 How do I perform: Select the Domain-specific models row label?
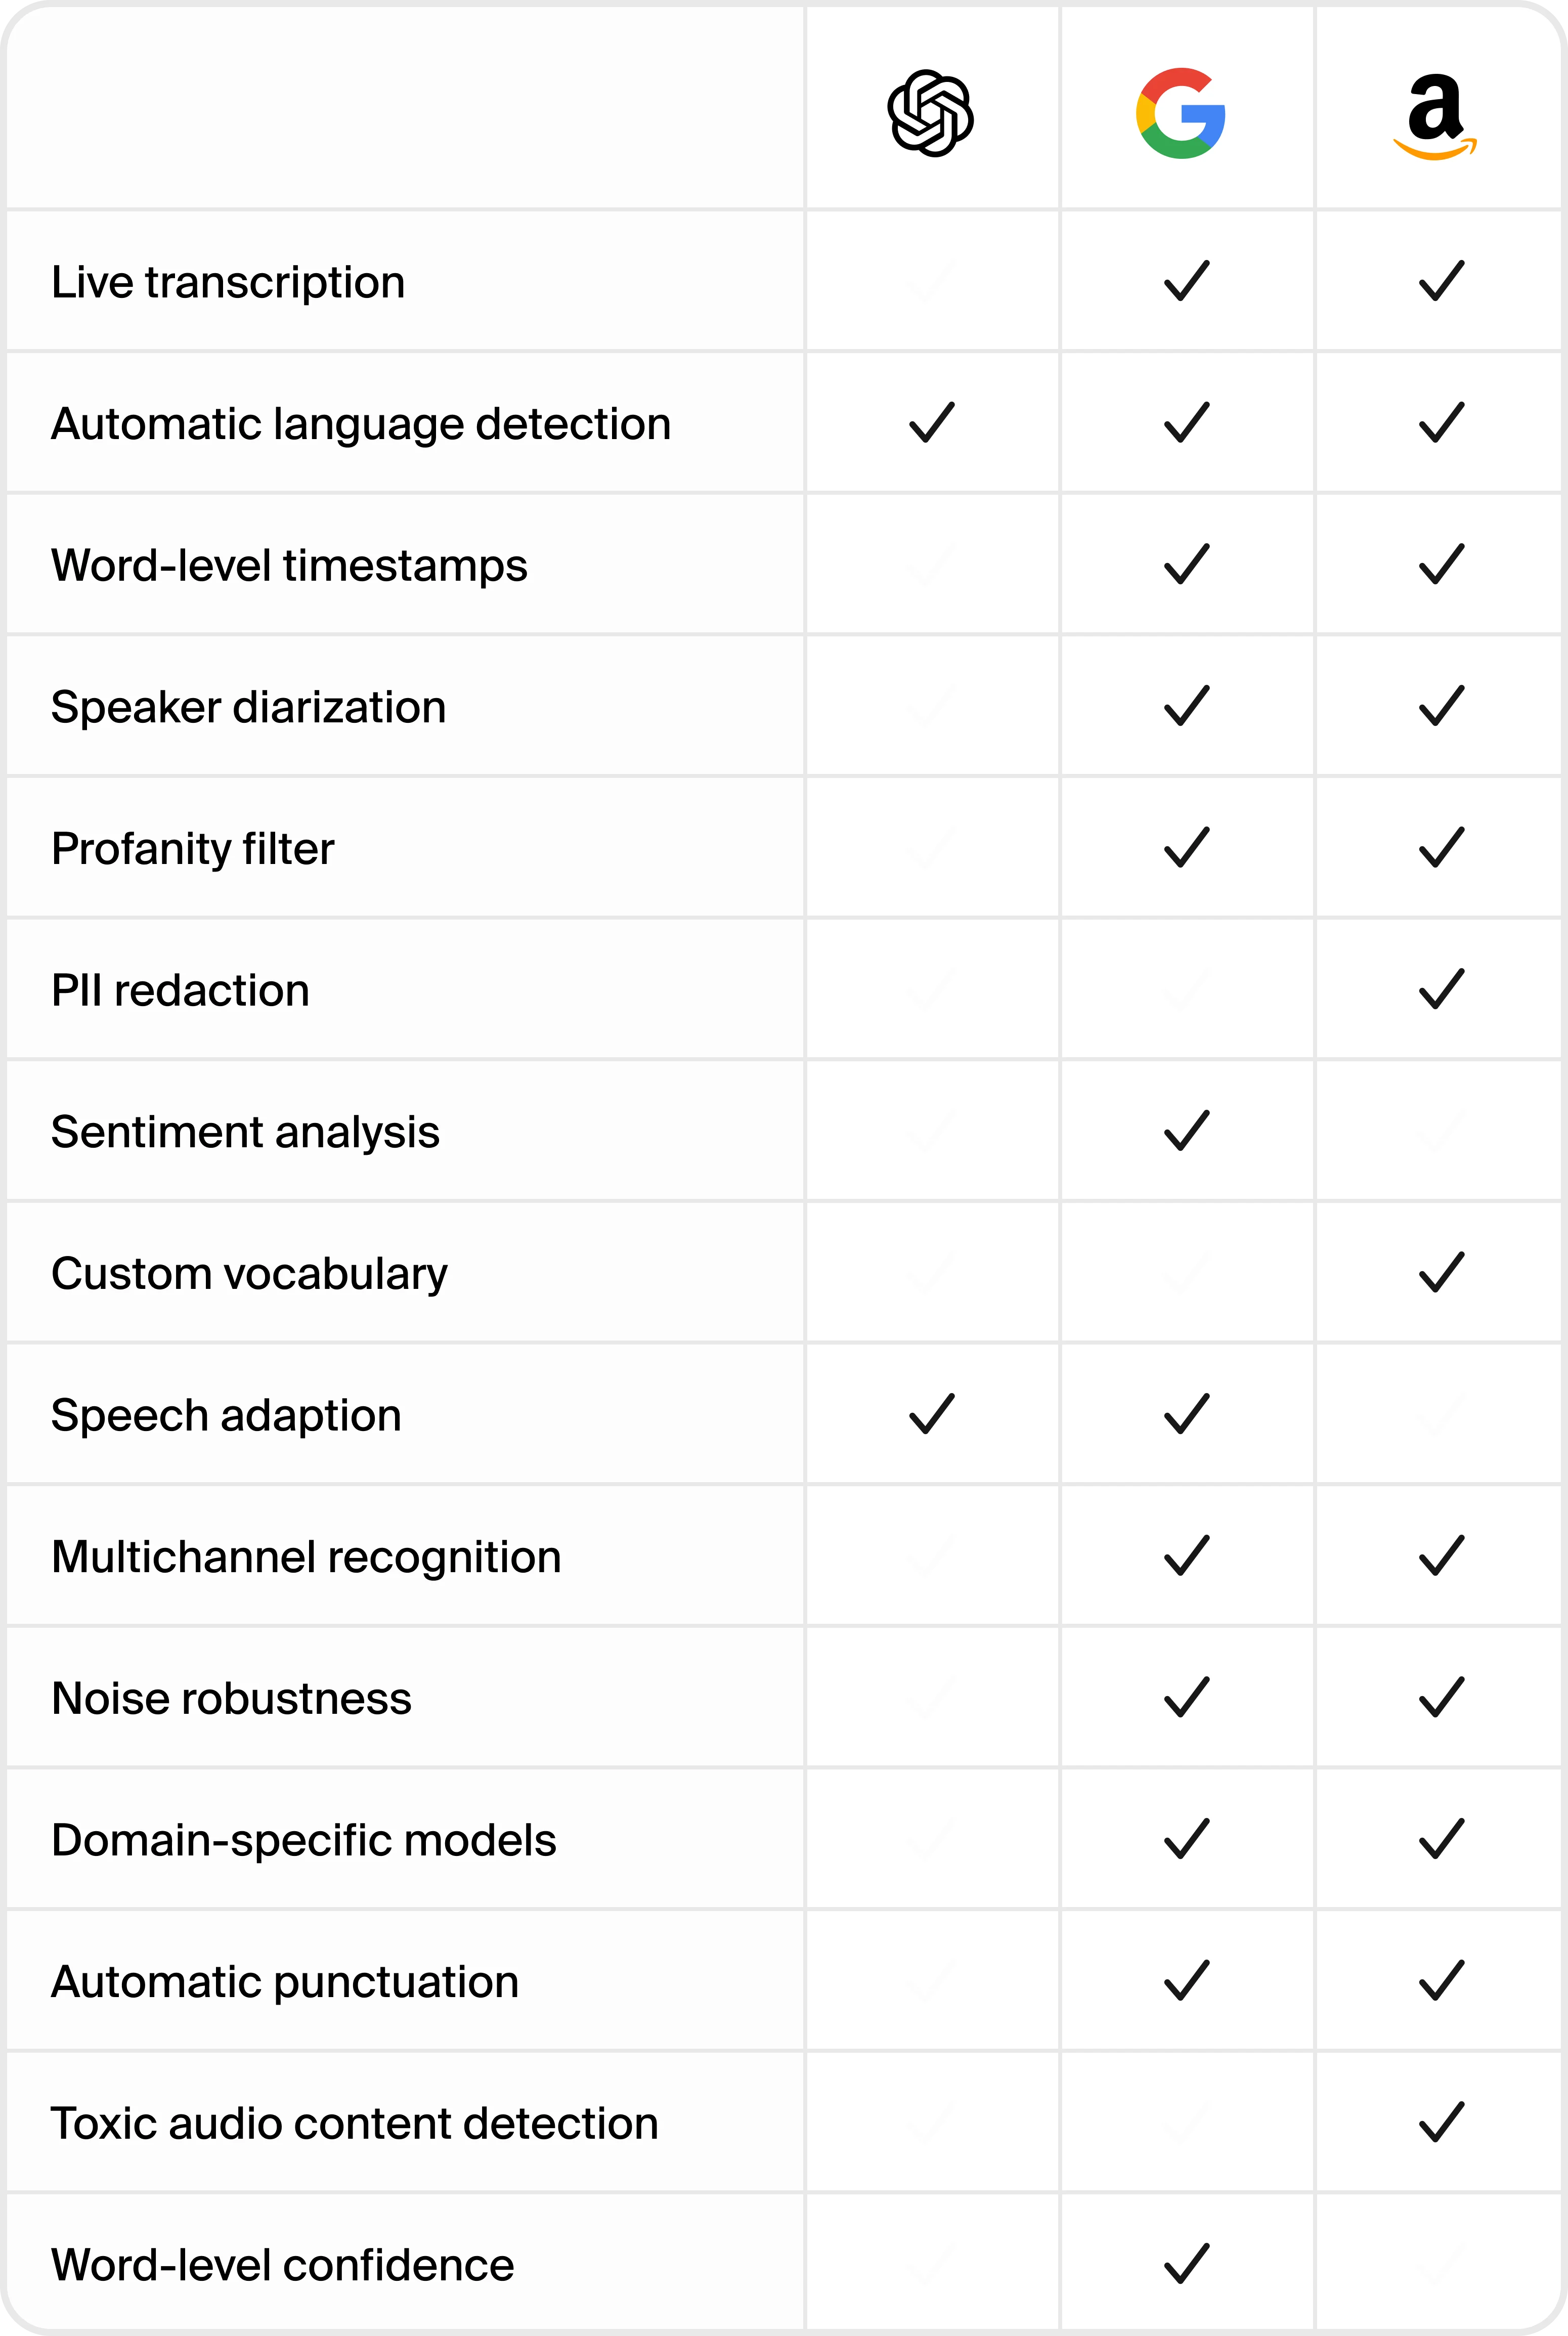tap(304, 1841)
